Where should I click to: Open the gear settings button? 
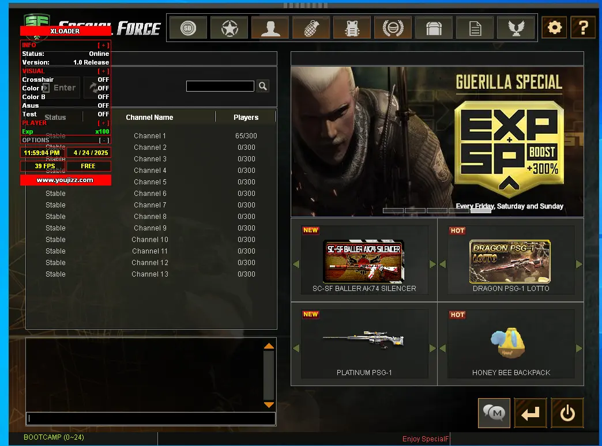point(554,27)
